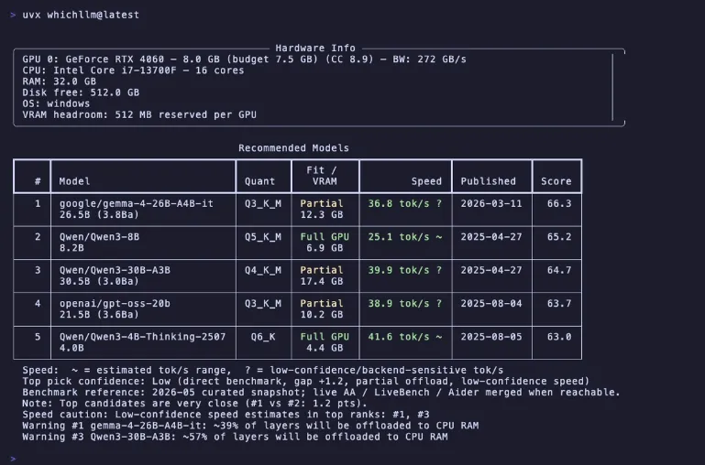Click the '30.5B (3.0Ba)' parameter count
This screenshot has height=465, width=705.
tap(99, 281)
